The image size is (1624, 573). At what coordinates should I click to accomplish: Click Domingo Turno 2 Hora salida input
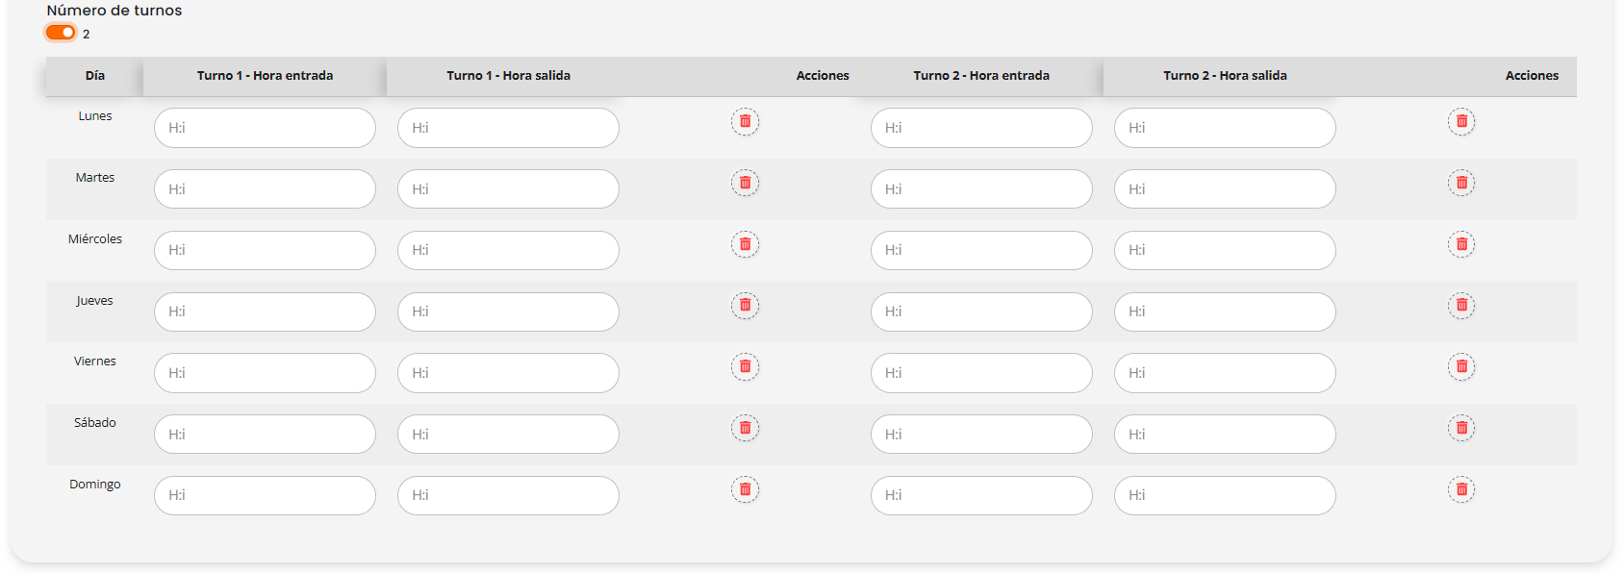coord(1225,495)
